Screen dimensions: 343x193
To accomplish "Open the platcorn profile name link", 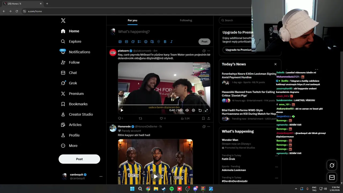I will point(123,51).
